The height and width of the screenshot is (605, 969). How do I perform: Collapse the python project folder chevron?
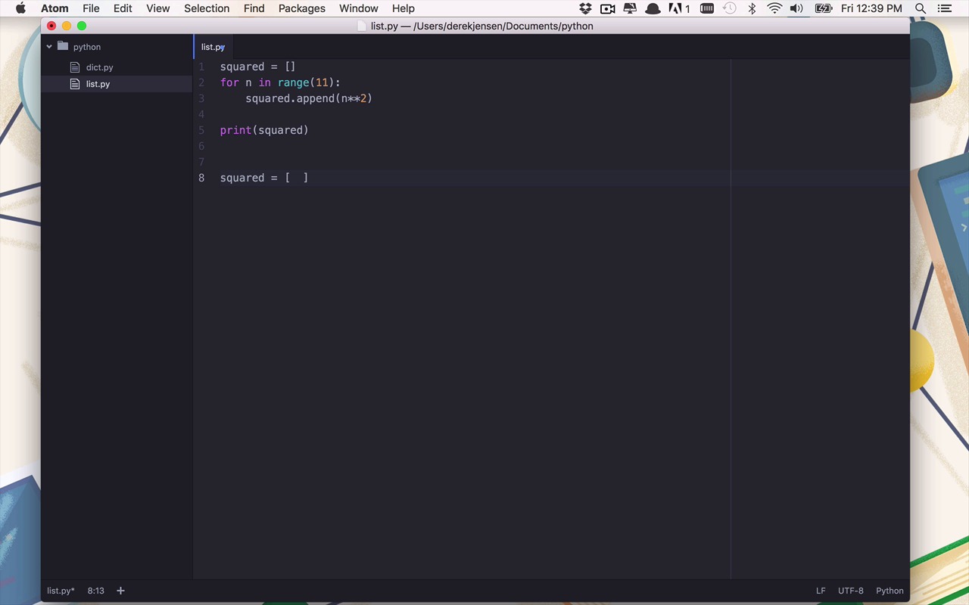click(49, 47)
